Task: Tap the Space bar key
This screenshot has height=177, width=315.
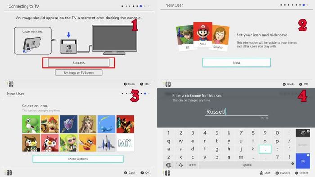Action: 247,165
